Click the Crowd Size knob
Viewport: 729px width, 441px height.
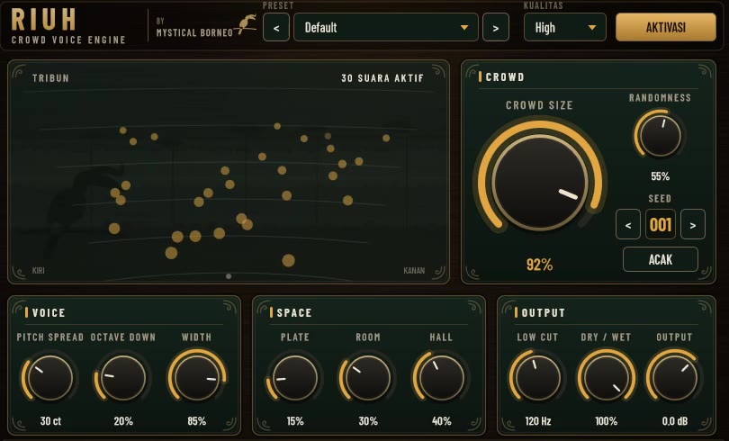[x=540, y=183]
